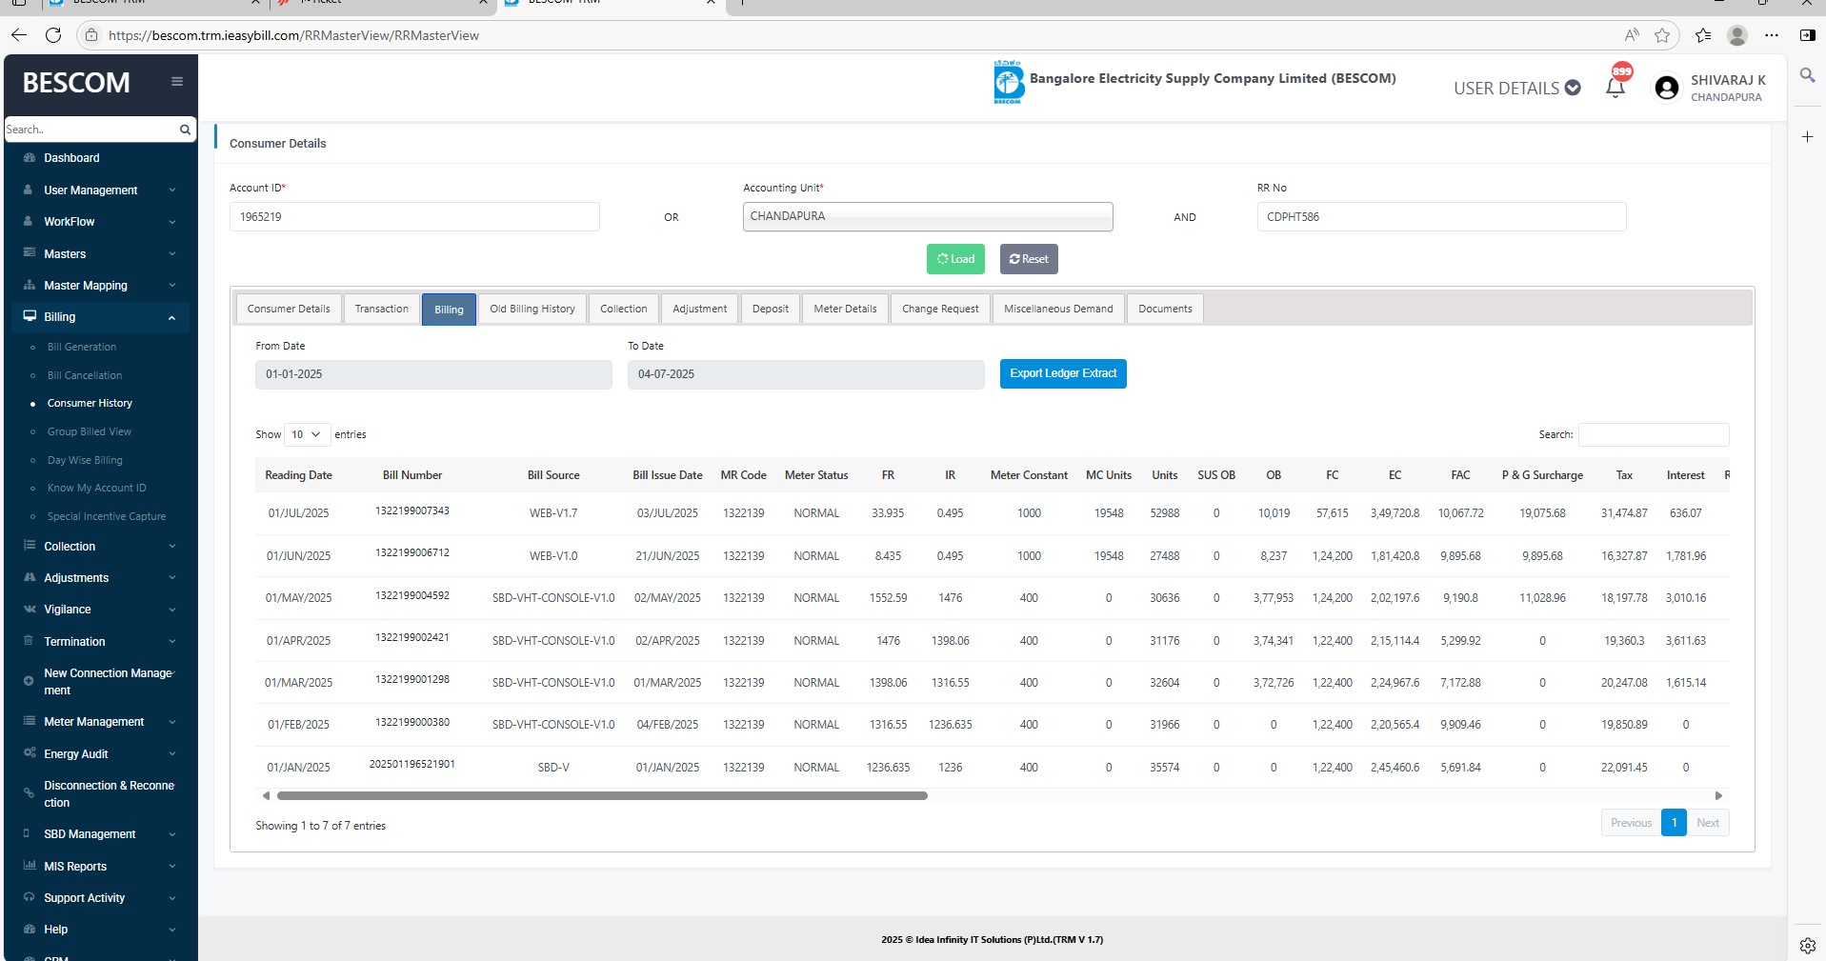
Task: Expand WorkFlow sidebar menu
Action: tap(100, 222)
